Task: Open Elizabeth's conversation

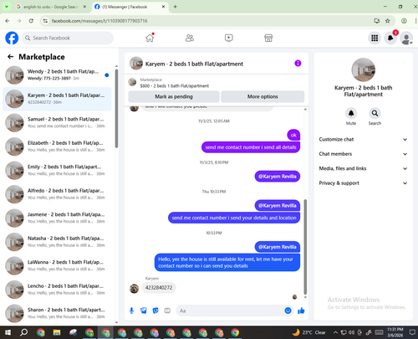Action: (x=57, y=146)
